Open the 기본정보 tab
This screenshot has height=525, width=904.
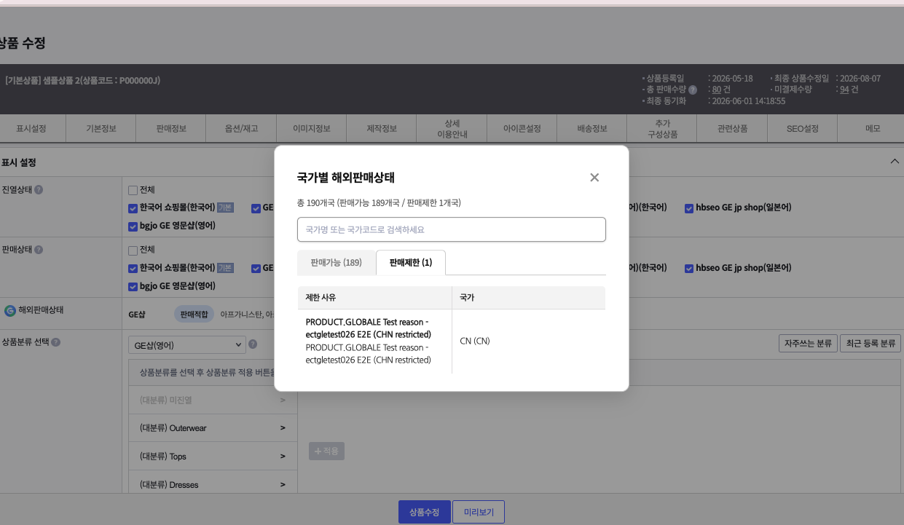click(101, 128)
